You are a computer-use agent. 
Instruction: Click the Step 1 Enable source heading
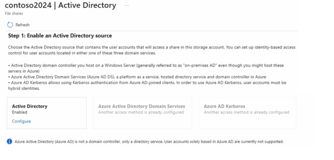click(x=60, y=36)
